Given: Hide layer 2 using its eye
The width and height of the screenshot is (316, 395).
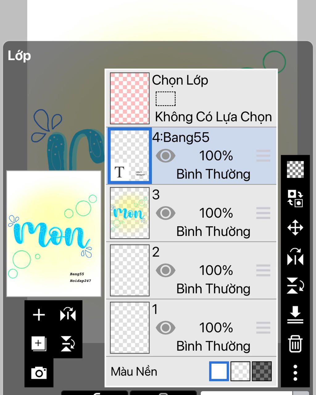Looking at the screenshot, I should [166, 270].
